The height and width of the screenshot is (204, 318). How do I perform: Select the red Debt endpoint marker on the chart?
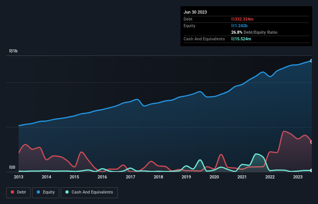tap(311, 142)
